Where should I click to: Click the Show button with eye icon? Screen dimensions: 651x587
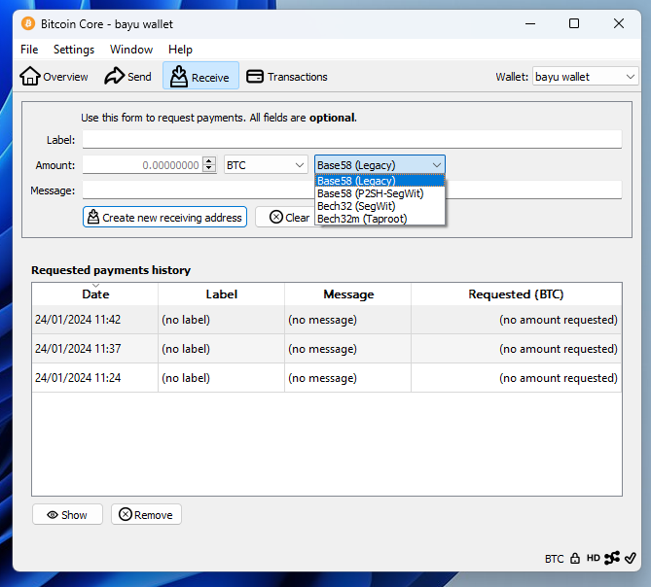click(67, 514)
